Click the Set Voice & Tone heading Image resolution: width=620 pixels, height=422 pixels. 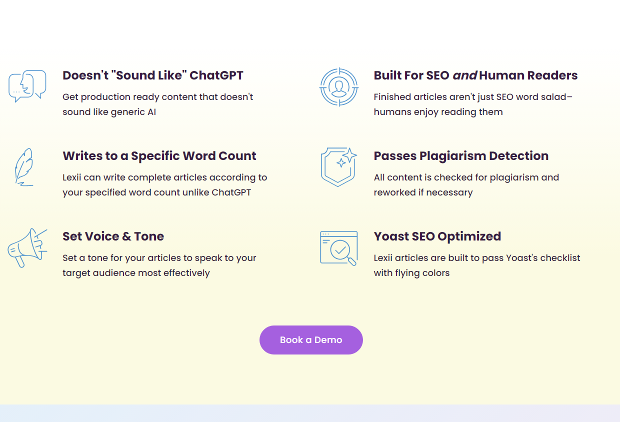tap(113, 236)
